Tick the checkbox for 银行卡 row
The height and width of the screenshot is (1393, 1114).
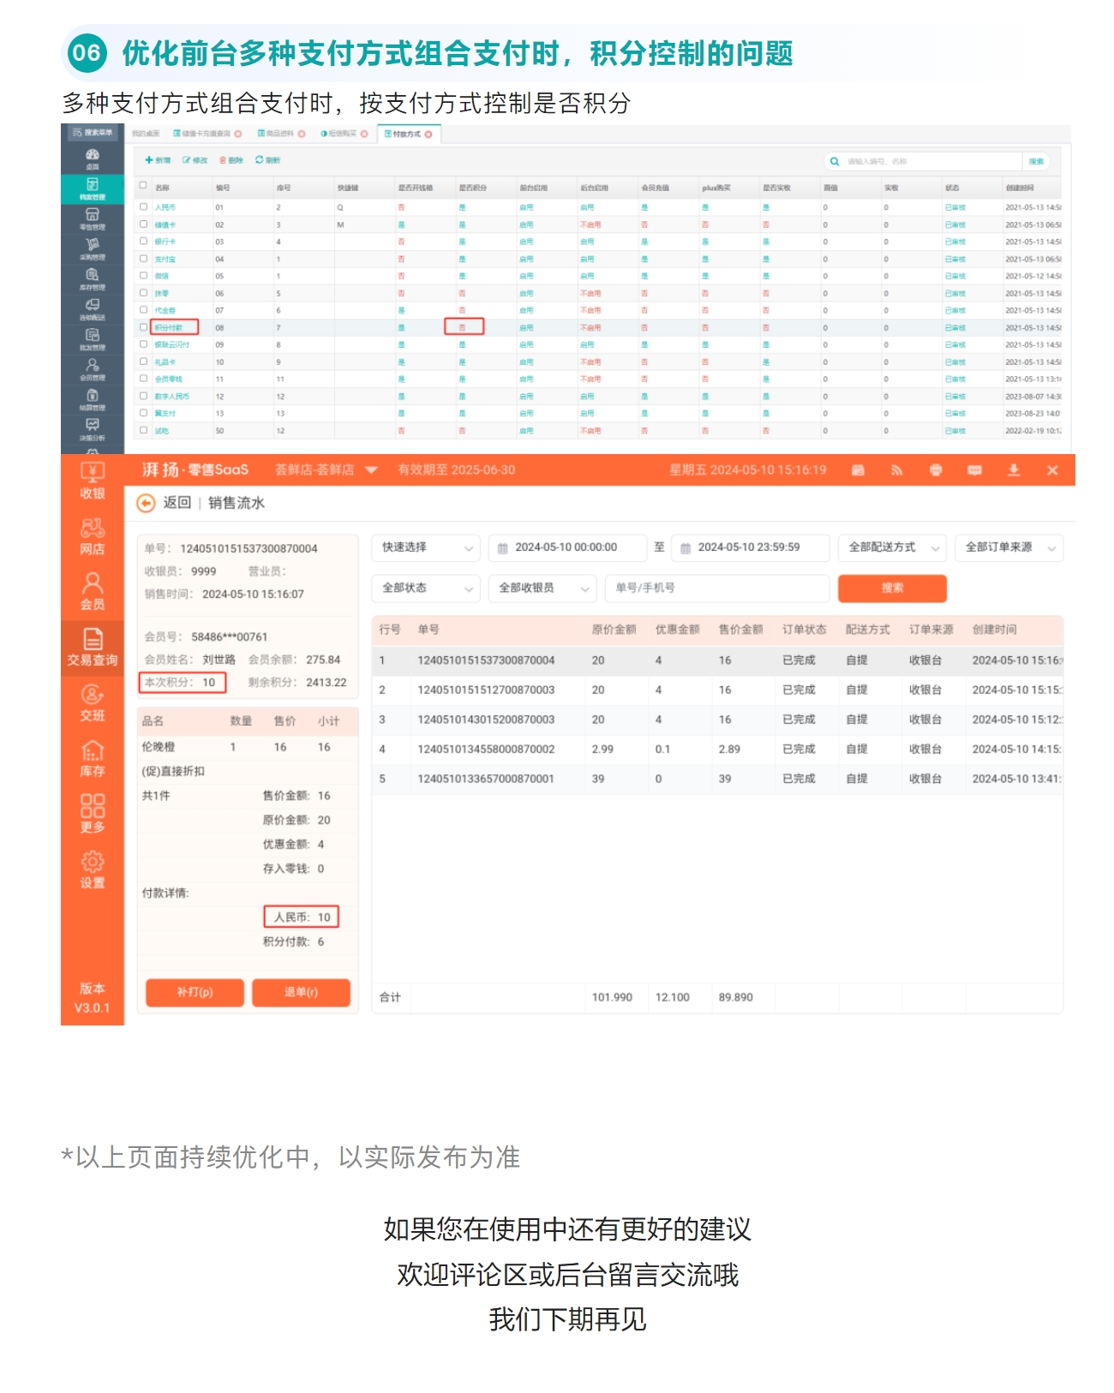pos(143,241)
